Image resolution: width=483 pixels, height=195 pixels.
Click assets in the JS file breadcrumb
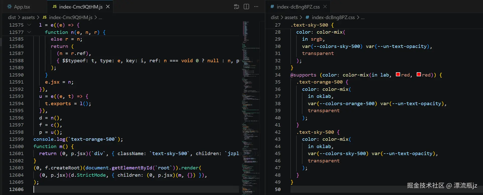28,17
